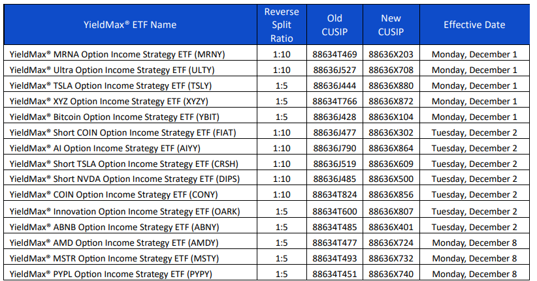Select the AI Option Income Strategy ETF (AIYY) name
Viewport: 537px width, 281px height.
click(x=105, y=149)
